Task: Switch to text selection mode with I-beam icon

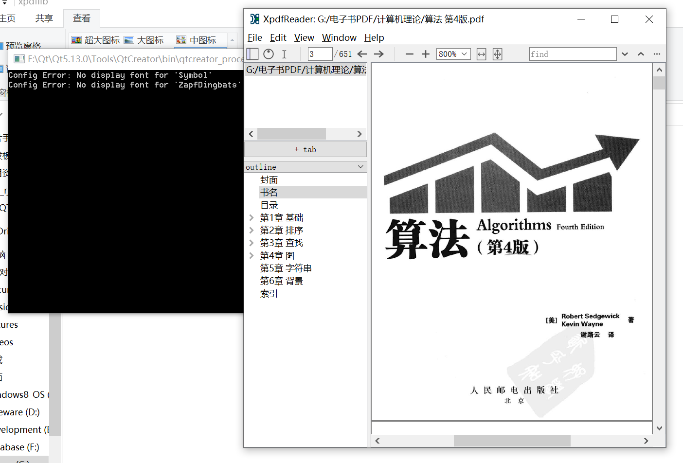Action: coord(284,54)
